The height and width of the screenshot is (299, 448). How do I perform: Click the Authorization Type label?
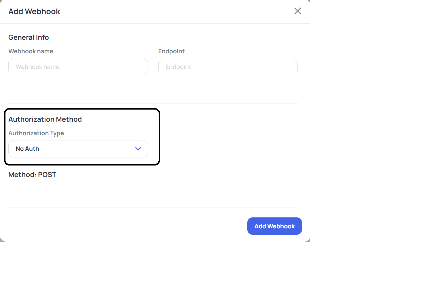tap(36, 133)
